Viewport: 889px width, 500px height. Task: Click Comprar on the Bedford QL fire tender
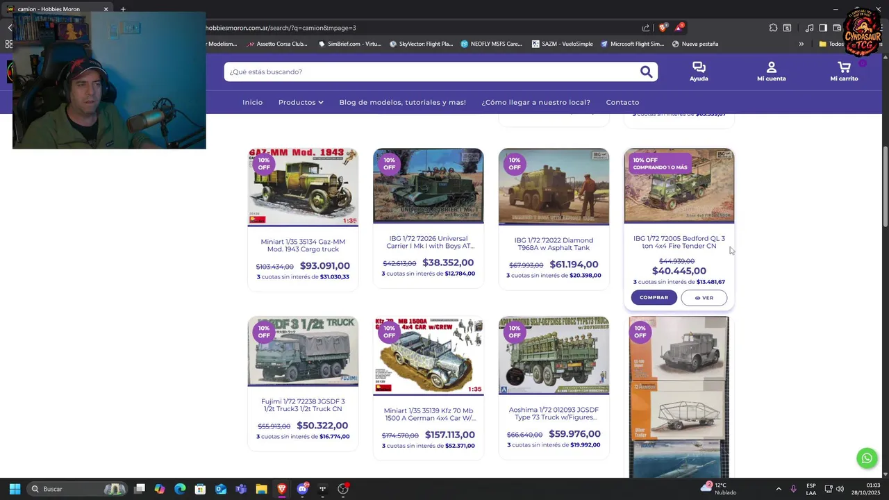(x=654, y=297)
